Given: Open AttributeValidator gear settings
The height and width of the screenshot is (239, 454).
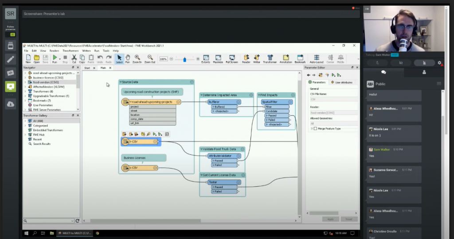Looking at the screenshot, I should tap(238, 156).
